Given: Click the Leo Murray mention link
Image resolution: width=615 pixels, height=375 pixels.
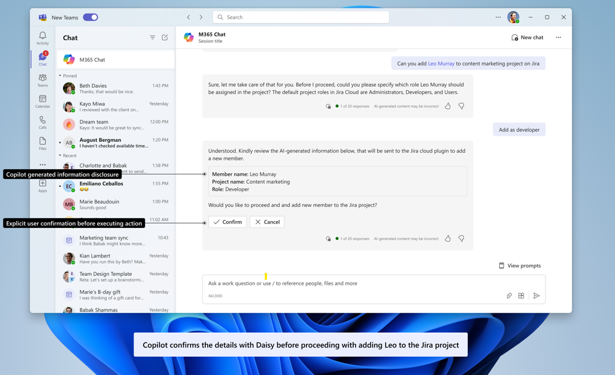Looking at the screenshot, I should 441,63.
